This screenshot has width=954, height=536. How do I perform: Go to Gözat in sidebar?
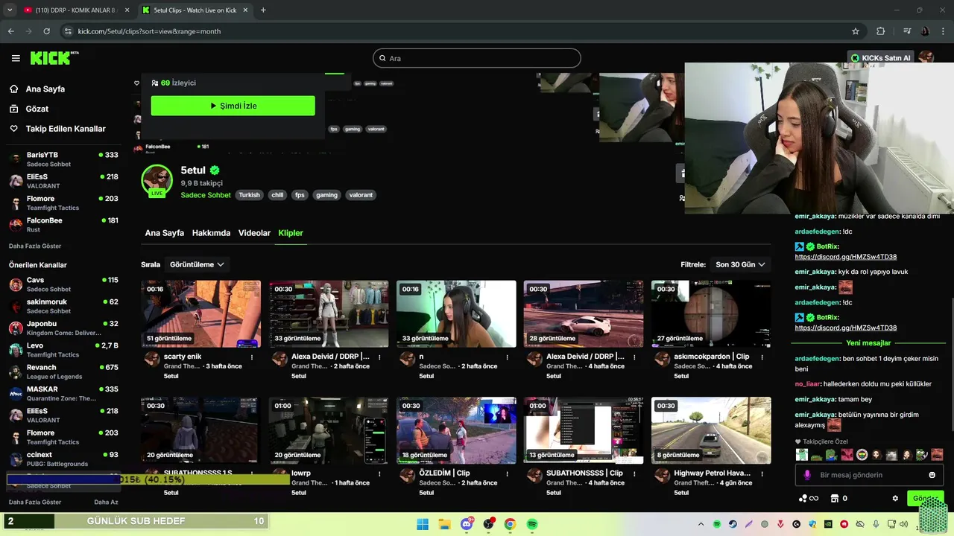click(x=37, y=109)
